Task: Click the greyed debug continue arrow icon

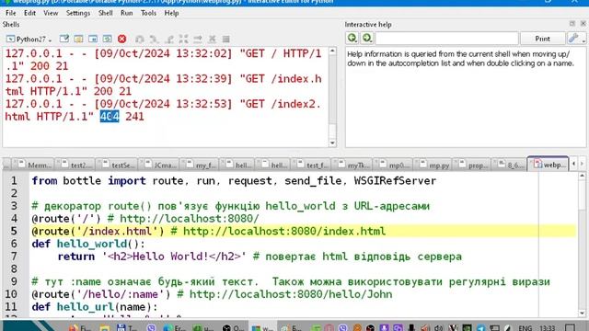Action: tap(198, 39)
